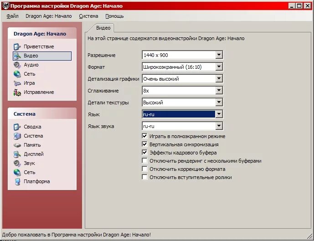Image resolution: width=314 pixels, height=241 pixels.
Task: Click the globe icon next to Сеть under Dragon Age
Action: click(x=17, y=74)
